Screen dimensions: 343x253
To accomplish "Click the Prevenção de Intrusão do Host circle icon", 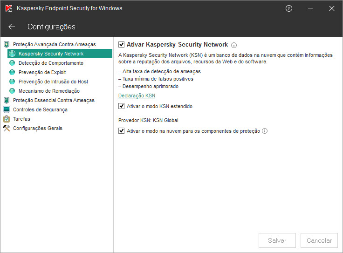I will coord(12,82).
